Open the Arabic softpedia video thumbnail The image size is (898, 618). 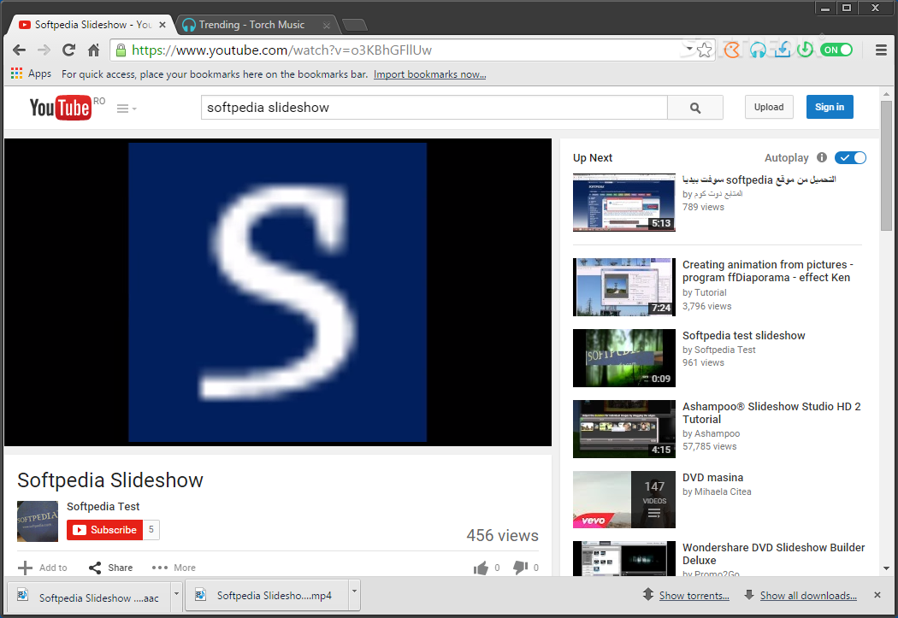624,203
